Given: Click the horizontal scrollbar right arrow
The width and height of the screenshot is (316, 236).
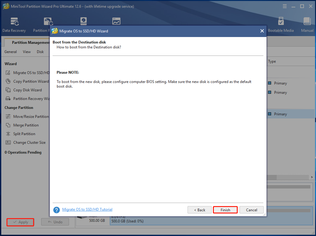Looking at the screenshot, I should 312,177.
